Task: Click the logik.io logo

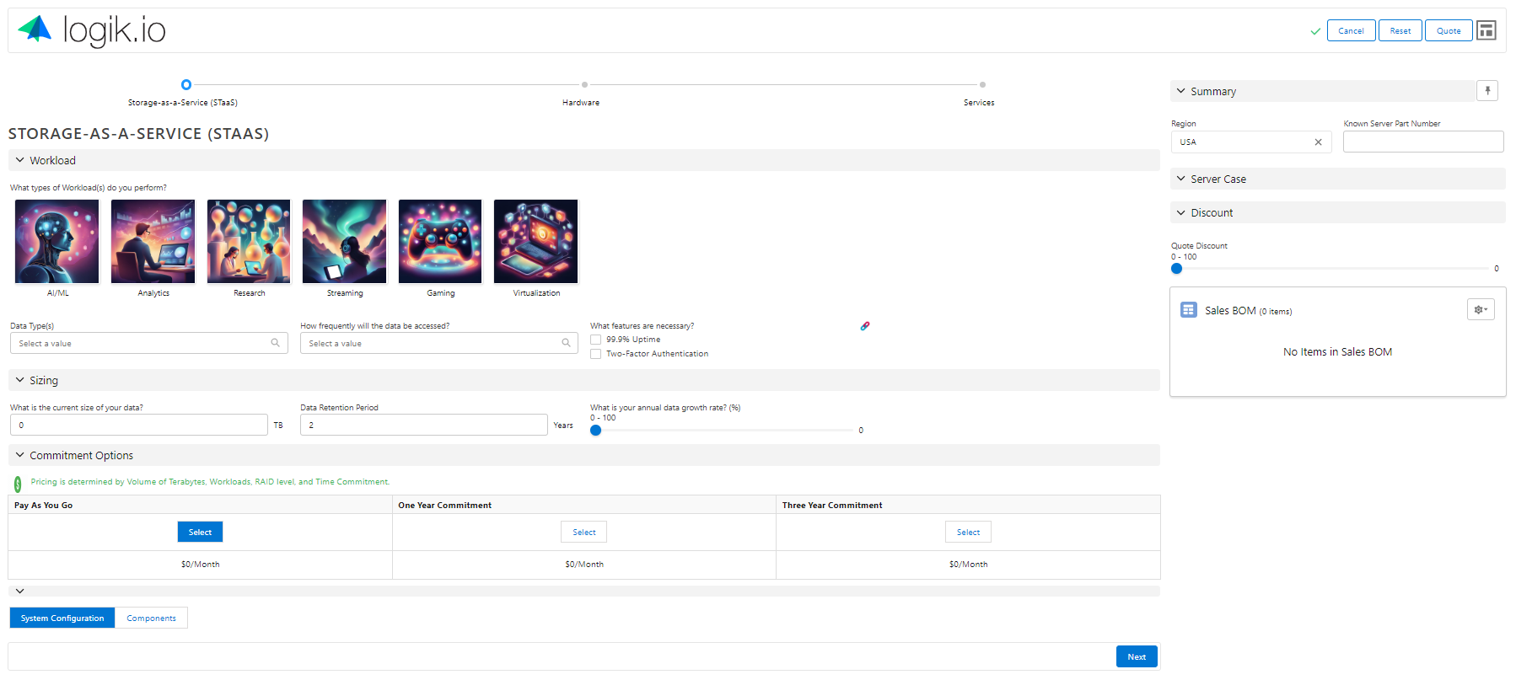Action: coord(92,30)
